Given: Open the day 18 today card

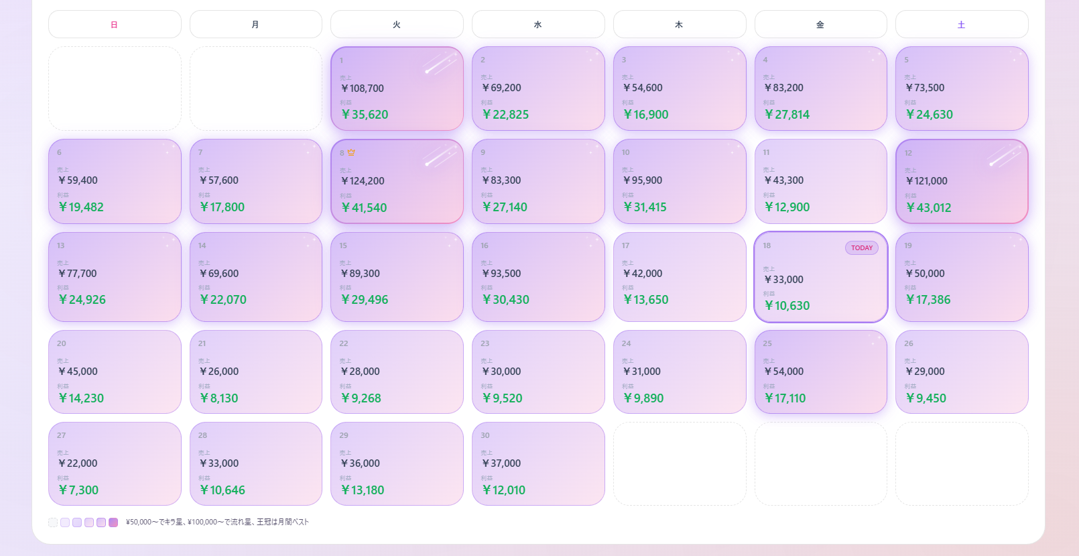Looking at the screenshot, I should click(x=821, y=277).
